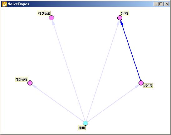This screenshot has width=171, height=135.
Task: Select the pink 花びら幅 node circle
Action: [x=30, y=83]
